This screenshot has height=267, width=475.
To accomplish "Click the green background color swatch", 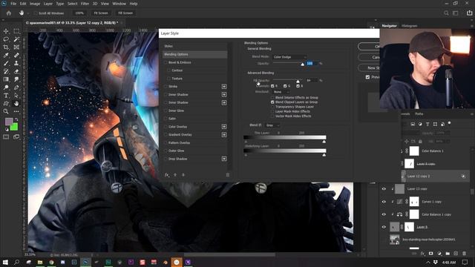I will point(13,127).
